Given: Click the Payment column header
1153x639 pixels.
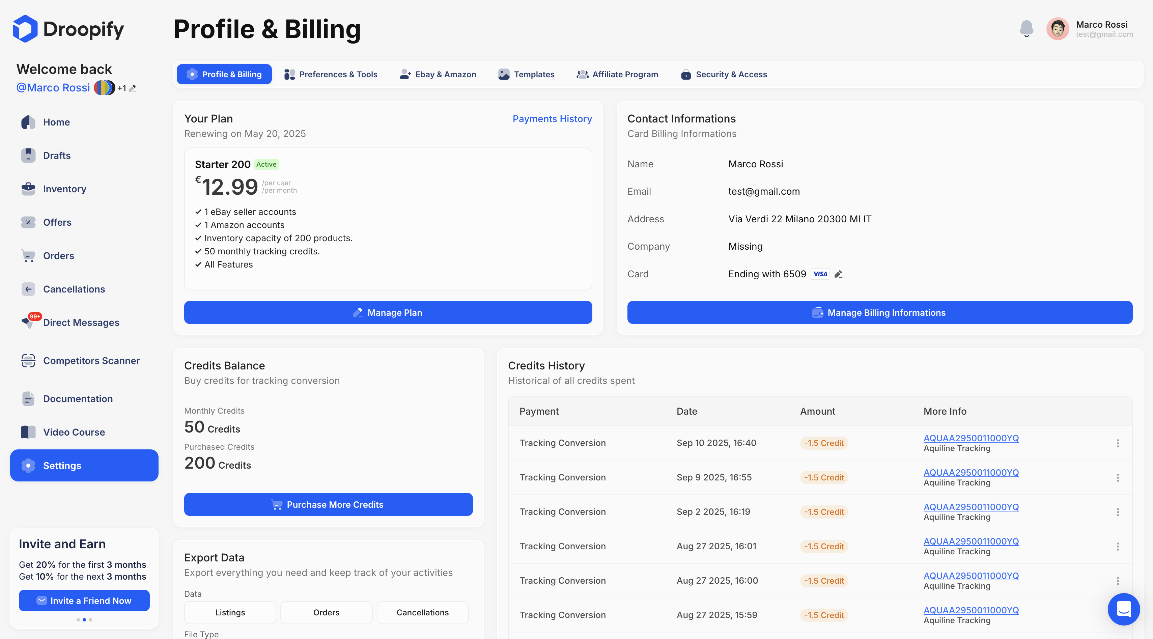Looking at the screenshot, I should pyautogui.click(x=539, y=411).
